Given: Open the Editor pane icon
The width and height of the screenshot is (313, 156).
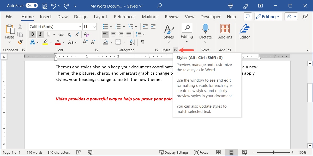Looking at the screenshot, I should coord(244,29).
